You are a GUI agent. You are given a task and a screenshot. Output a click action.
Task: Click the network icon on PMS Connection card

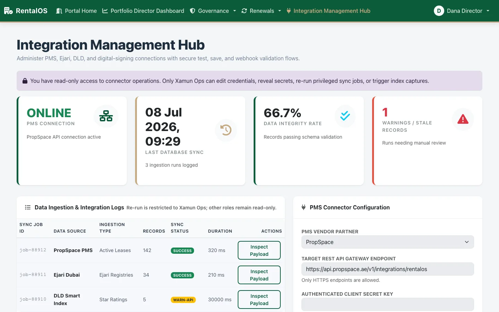[x=106, y=116]
